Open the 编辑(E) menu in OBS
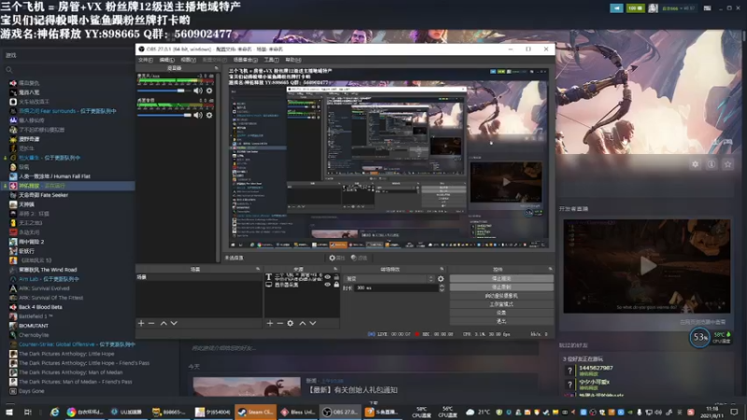 point(167,60)
